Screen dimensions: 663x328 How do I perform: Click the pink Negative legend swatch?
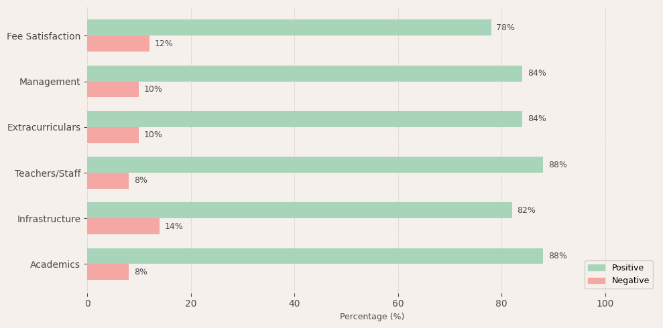(x=596, y=281)
